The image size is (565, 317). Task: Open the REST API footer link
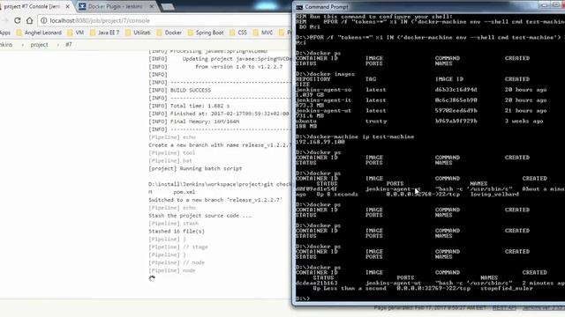pyautogui.click(x=504, y=308)
